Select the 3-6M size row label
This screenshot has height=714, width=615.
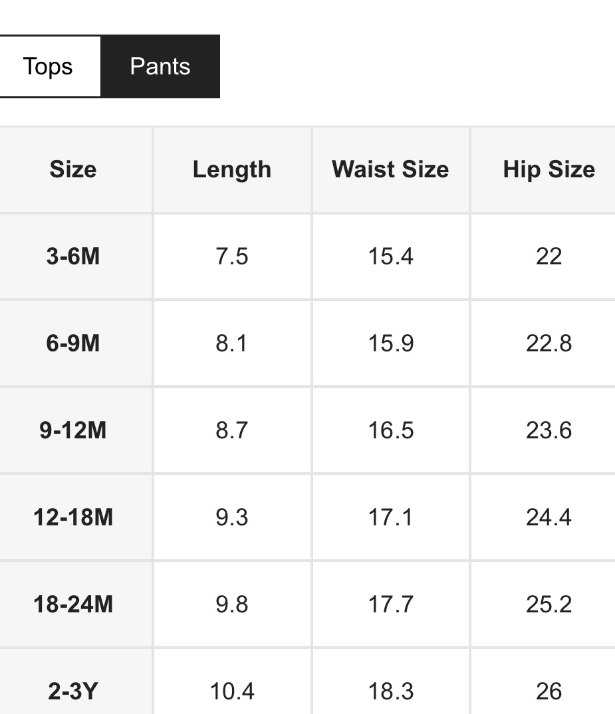[x=73, y=256]
